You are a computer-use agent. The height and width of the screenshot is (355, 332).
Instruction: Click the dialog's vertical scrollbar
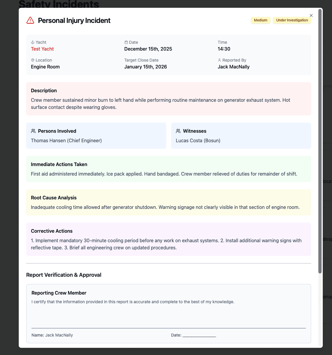(320, 141)
